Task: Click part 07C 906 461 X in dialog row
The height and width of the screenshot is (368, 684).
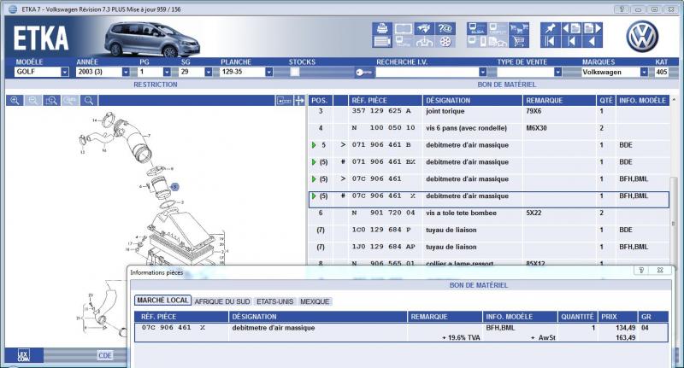Action: click(x=174, y=328)
